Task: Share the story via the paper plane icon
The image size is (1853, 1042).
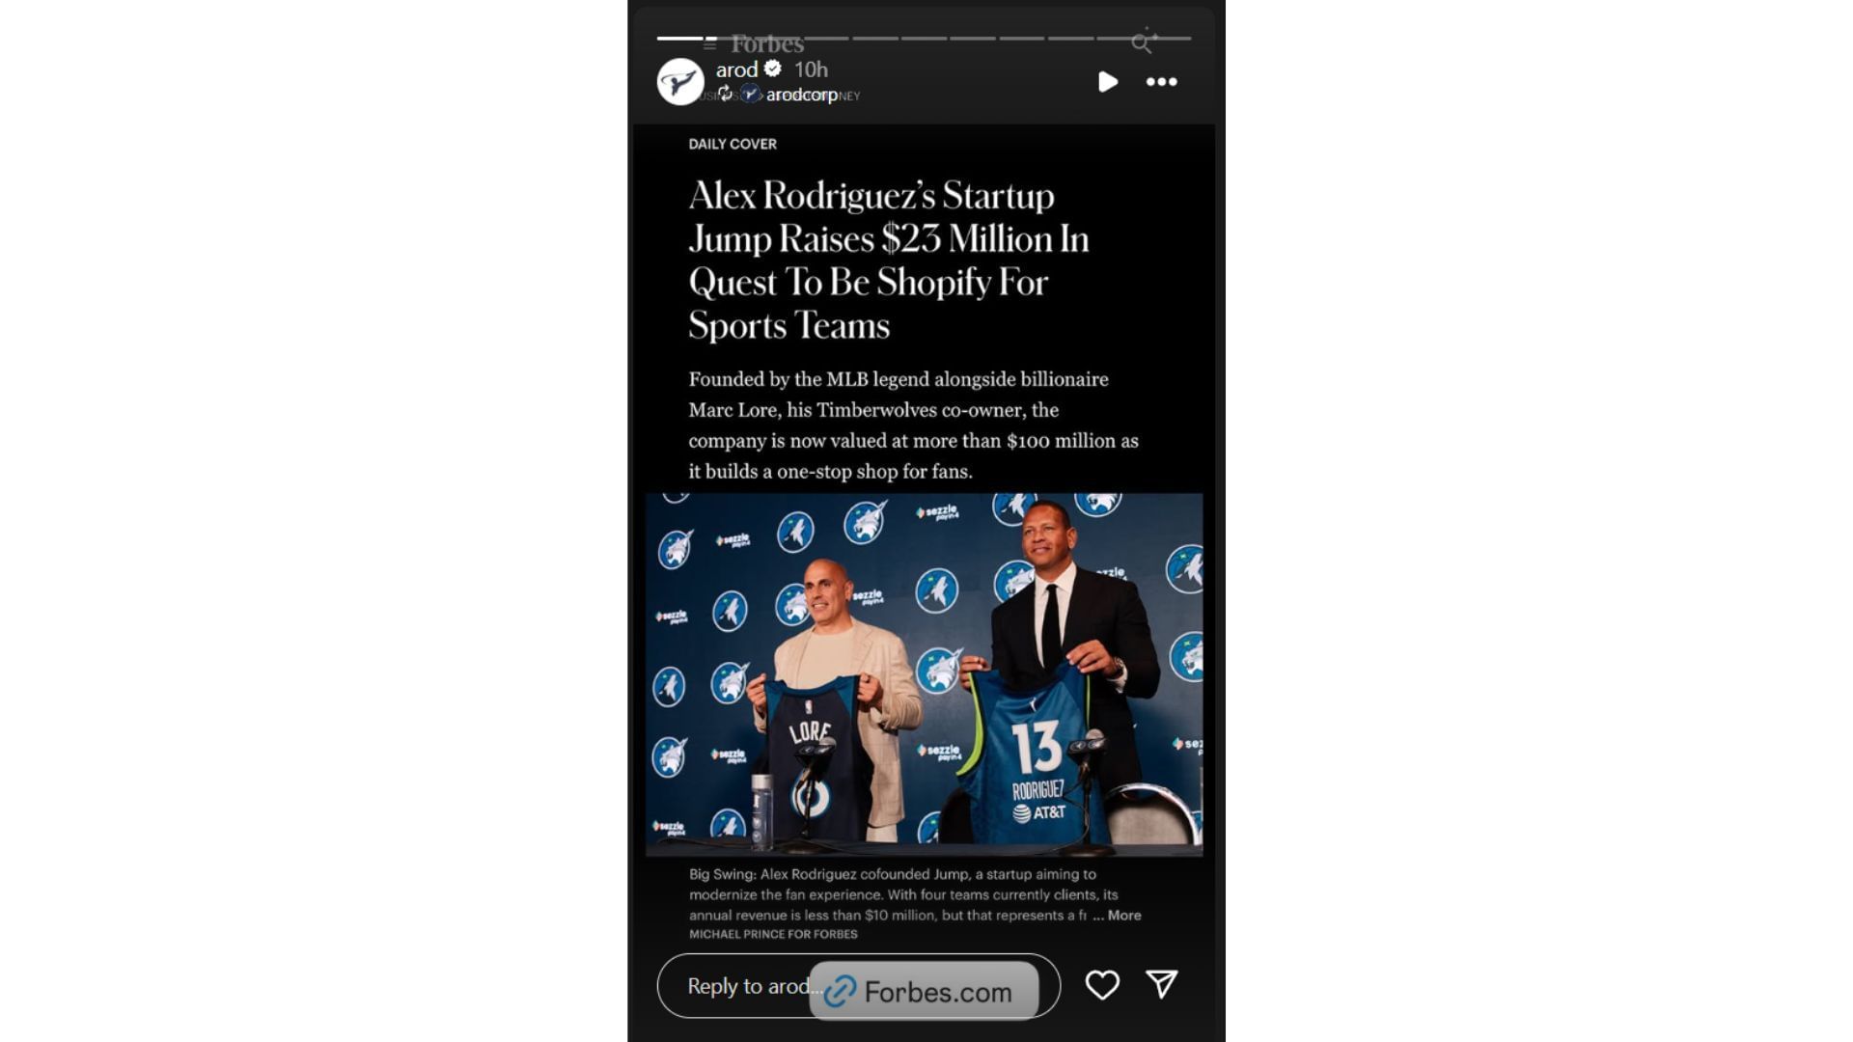Action: (1162, 984)
